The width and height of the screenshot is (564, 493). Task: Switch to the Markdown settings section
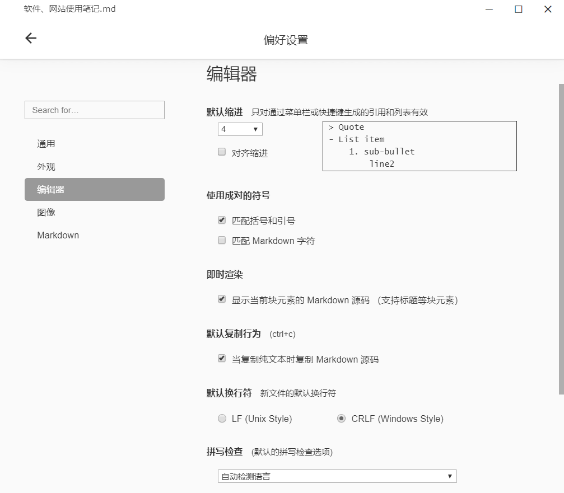click(x=58, y=235)
